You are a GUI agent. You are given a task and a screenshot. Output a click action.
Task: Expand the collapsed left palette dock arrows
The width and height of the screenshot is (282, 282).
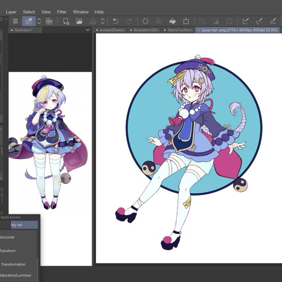pos(5,19)
